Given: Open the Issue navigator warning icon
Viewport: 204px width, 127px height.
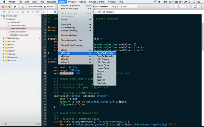Looking at the screenshot, I should point(18,12).
